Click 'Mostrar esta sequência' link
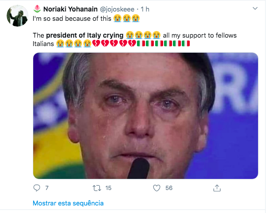The height and width of the screenshot is (213, 266). (x=68, y=203)
